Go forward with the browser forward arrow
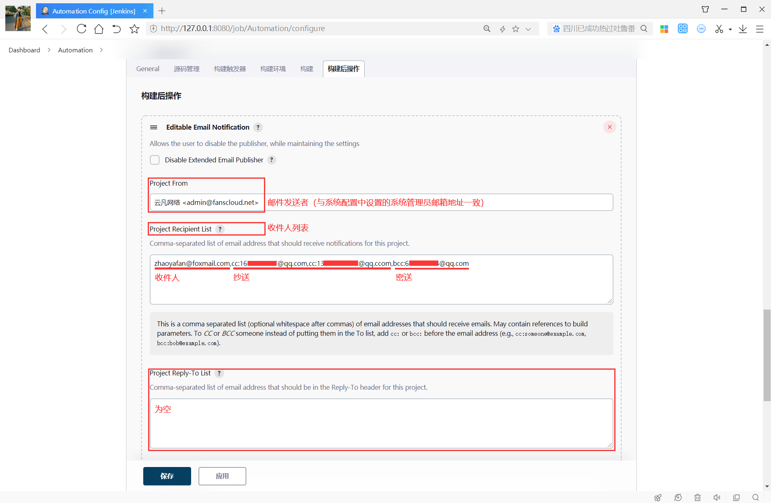771x503 pixels. pos(63,29)
